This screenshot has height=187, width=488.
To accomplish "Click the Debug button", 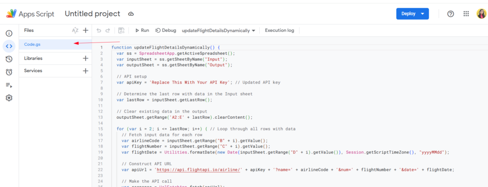I will point(166,31).
